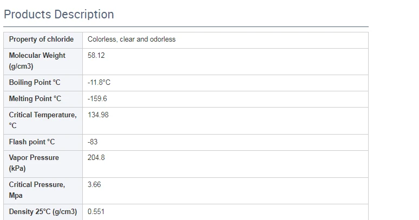
Task: Select the Critical Pressure, Mpa label
Action: [37, 190]
